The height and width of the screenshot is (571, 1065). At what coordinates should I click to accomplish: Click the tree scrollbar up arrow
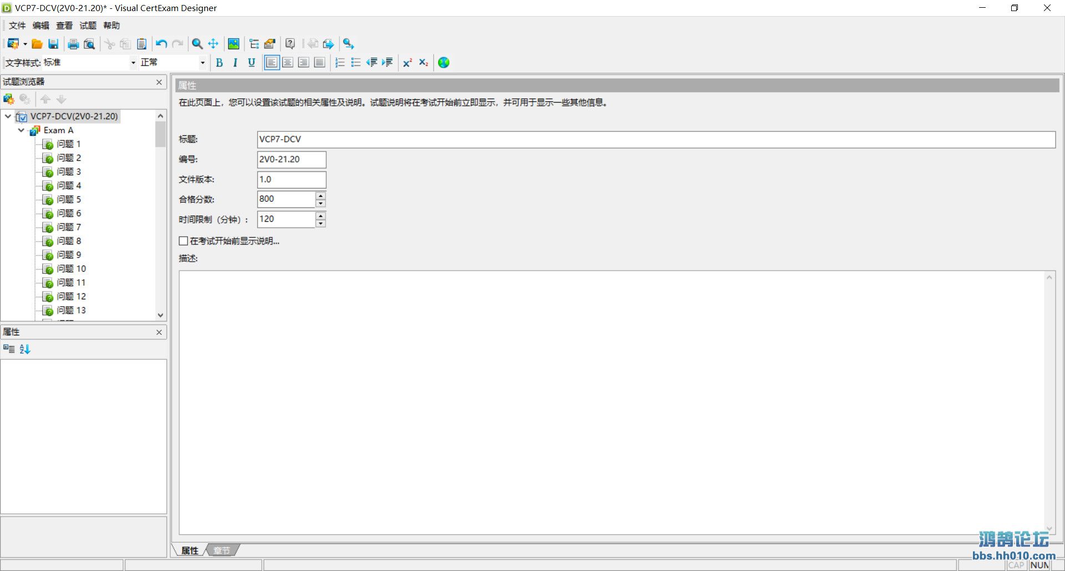click(x=161, y=116)
